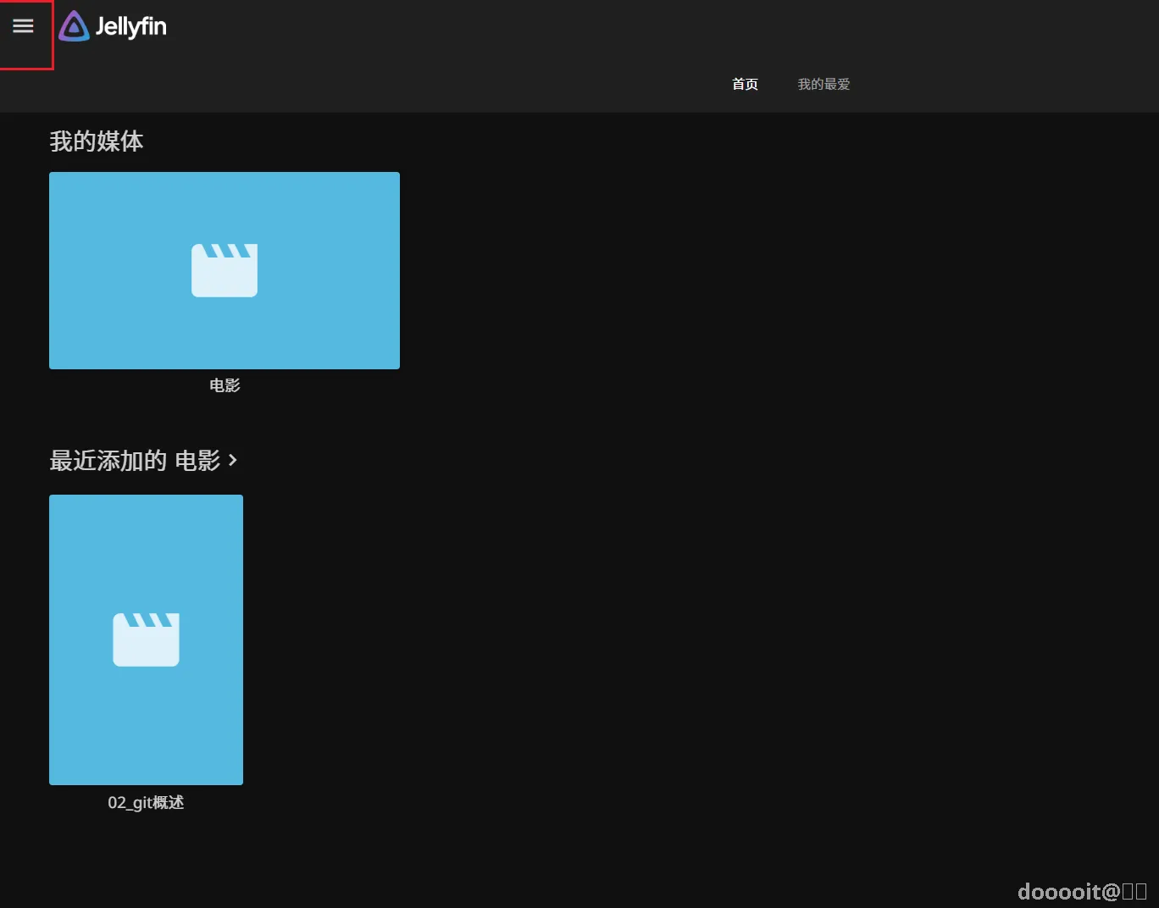Click the Jellyfin triangle logo icon

pyautogui.click(x=74, y=26)
